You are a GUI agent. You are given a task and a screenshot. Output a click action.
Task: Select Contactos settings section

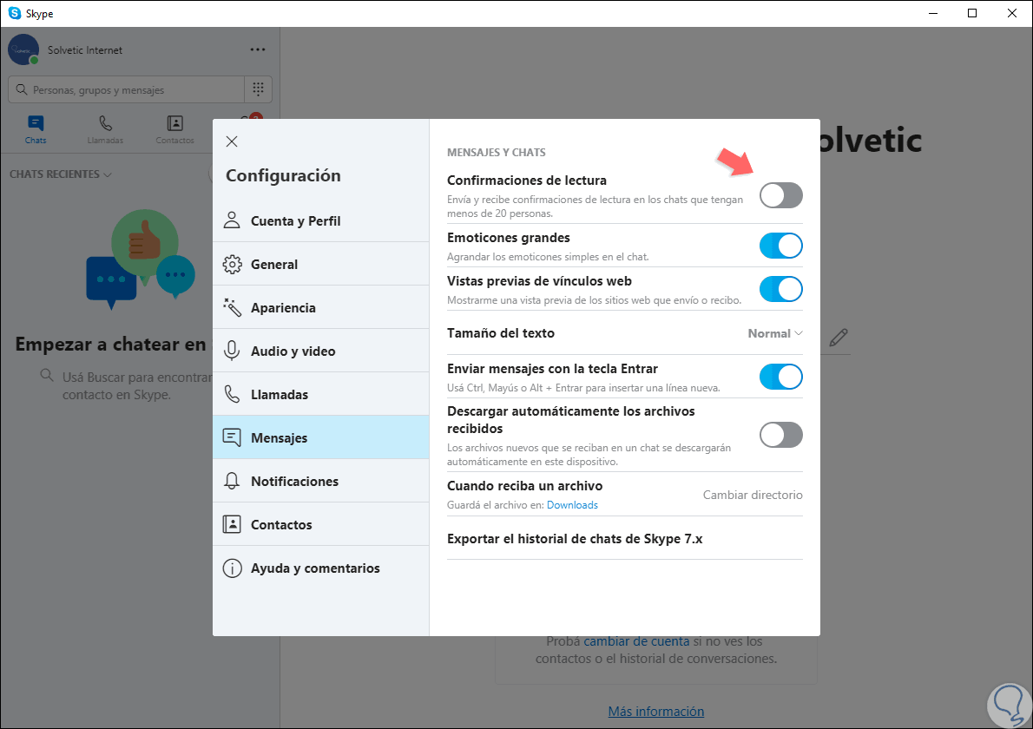click(x=321, y=524)
